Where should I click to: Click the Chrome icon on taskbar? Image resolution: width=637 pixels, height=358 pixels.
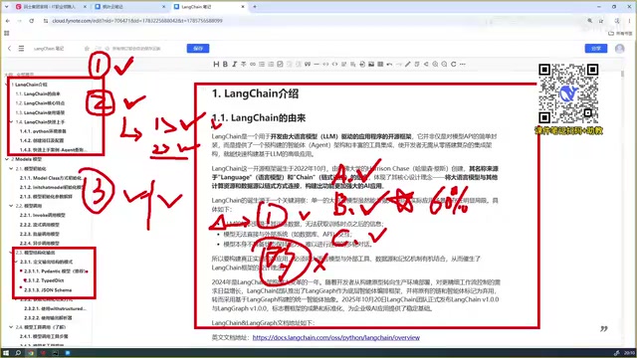[31, 353]
